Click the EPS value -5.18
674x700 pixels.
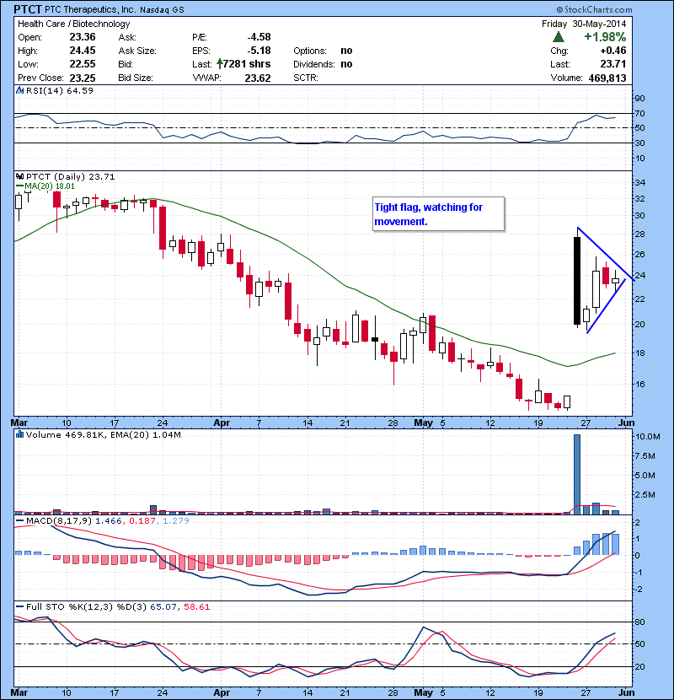[x=259, y=51]
